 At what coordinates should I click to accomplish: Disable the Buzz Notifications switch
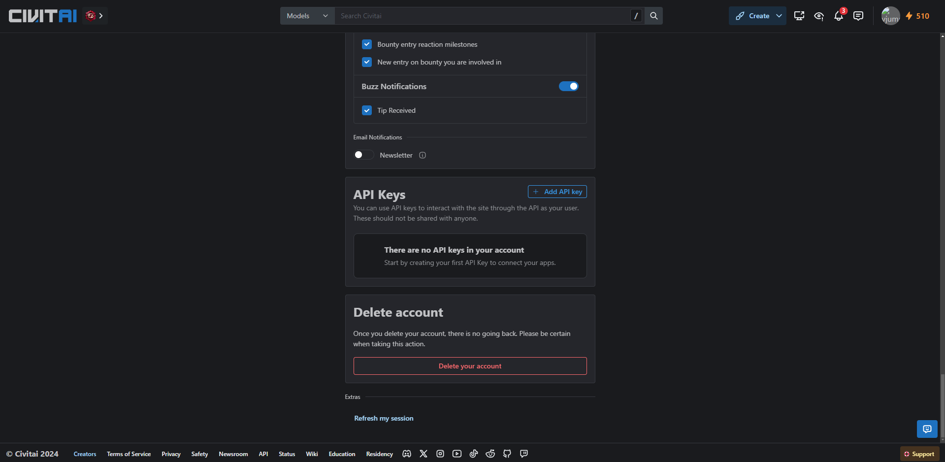tap(568, 86)
